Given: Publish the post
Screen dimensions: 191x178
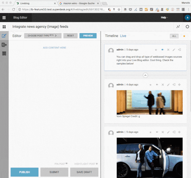Looking at the screenshot, I should [25, 172].
